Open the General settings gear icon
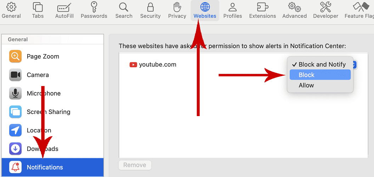 [11, 10]
